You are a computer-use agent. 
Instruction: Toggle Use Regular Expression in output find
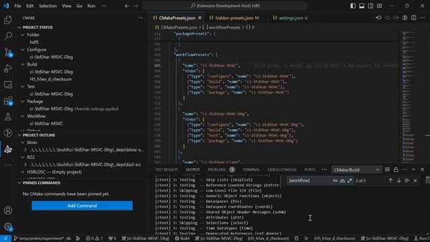(x=349, y=181)
